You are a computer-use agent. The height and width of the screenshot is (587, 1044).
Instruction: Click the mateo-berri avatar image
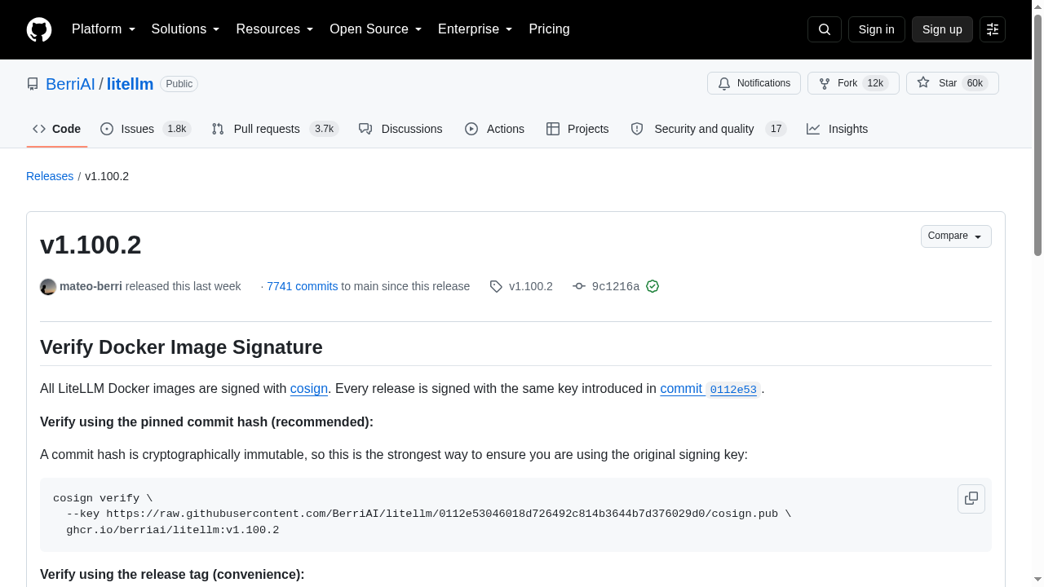[x=48, y=286]
